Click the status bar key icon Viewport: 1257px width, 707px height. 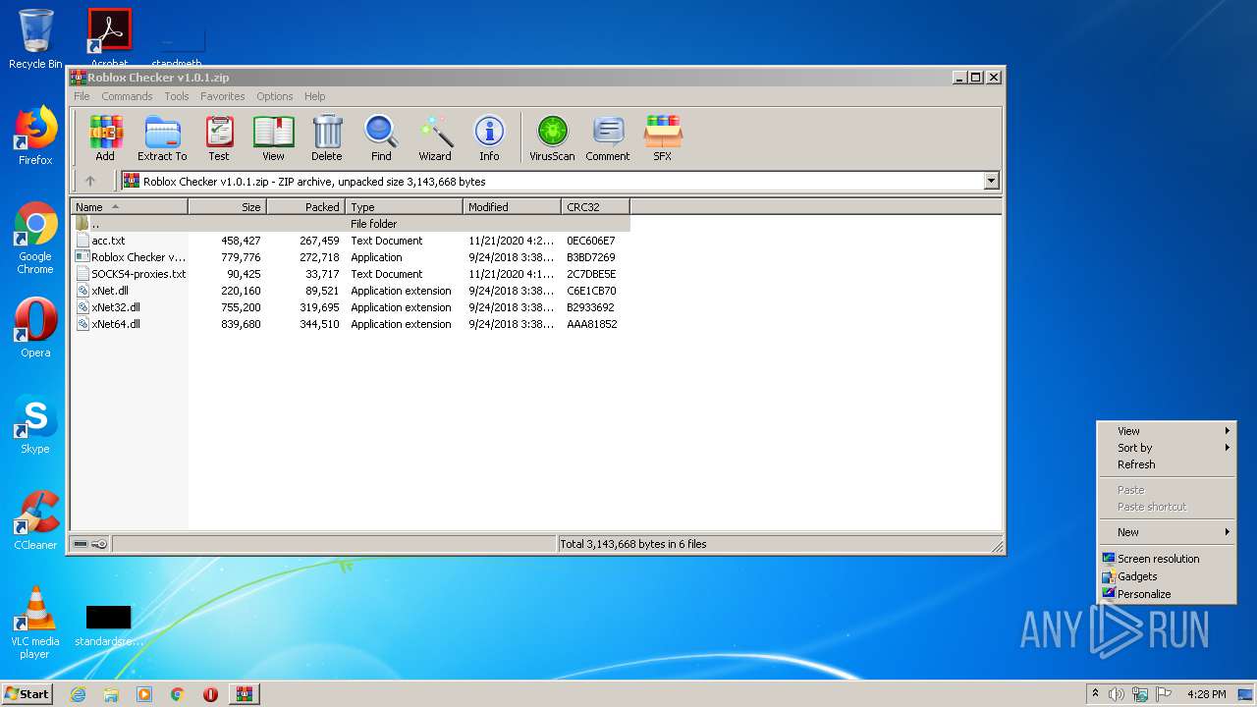[x=99, y=544]
